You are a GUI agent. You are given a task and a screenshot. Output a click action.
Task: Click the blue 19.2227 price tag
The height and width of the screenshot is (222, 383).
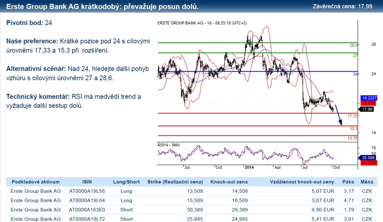pyautogui.click(x=369, y=98)
